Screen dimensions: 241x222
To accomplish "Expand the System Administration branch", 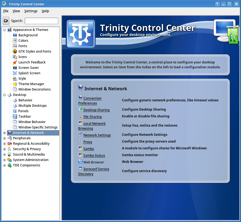I will point(4,160).
